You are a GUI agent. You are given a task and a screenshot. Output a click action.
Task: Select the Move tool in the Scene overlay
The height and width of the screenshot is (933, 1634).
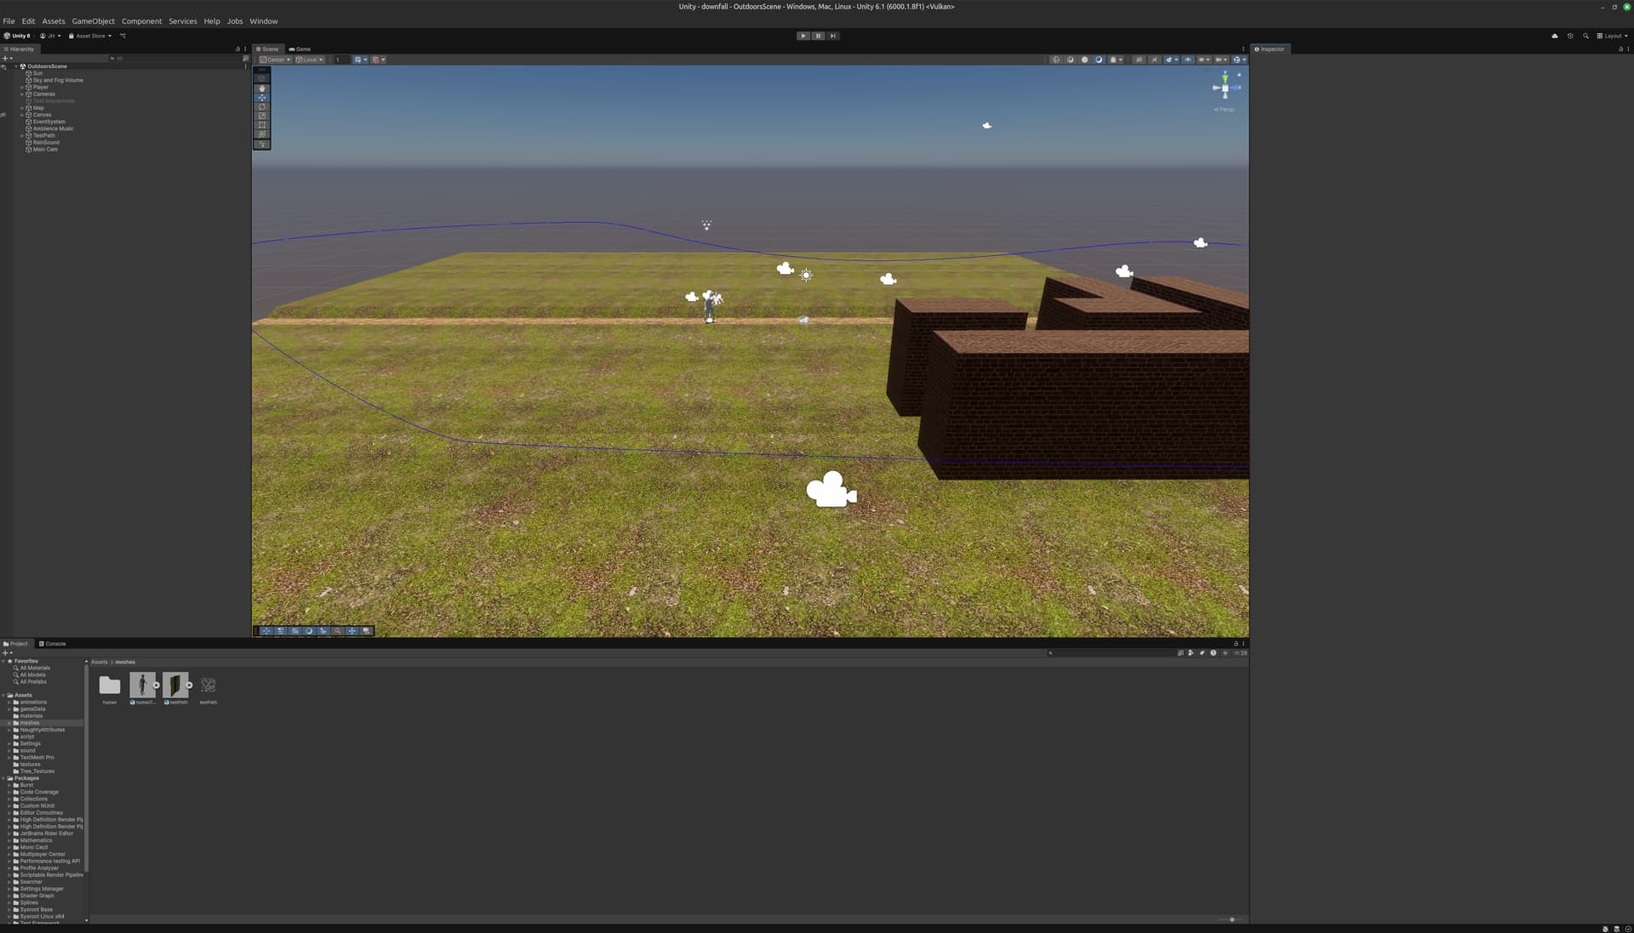click(x=261, y=97)
